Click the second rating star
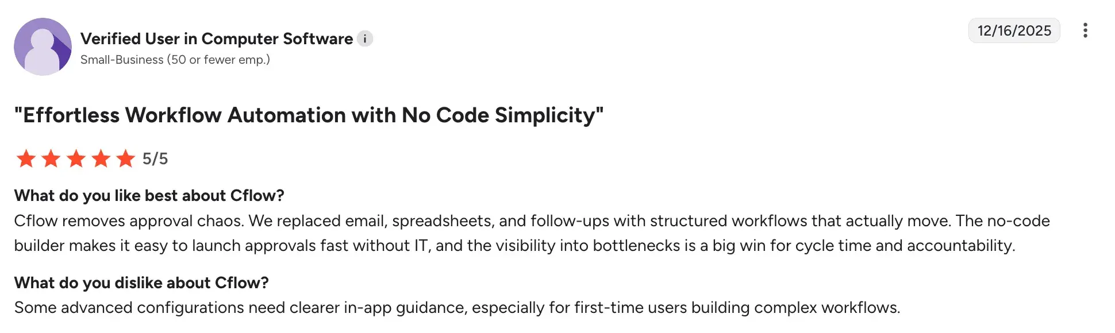 (51, 158)
